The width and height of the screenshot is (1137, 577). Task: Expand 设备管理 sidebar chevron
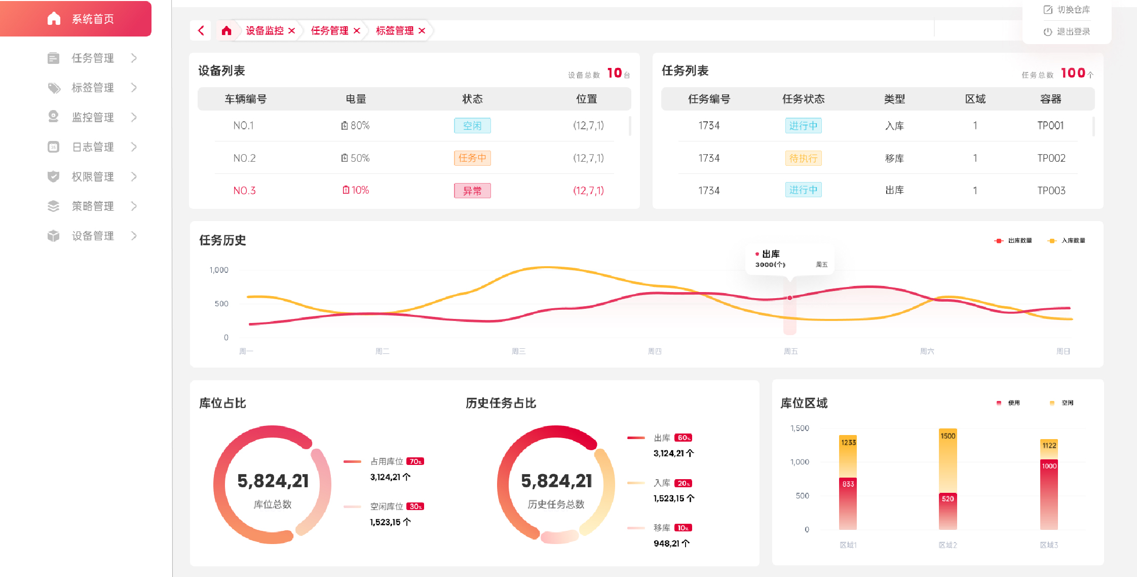tap(134, 236)
